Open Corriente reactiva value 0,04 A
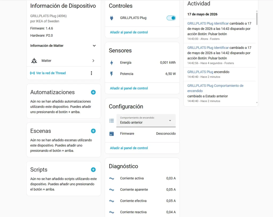 (171, 212)
